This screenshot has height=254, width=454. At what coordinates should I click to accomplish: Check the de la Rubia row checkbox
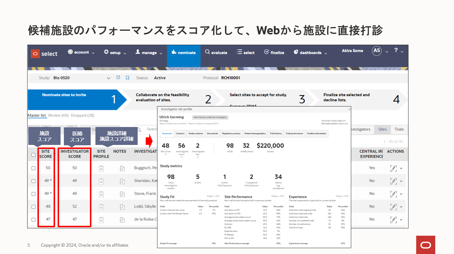coord(33,220)
